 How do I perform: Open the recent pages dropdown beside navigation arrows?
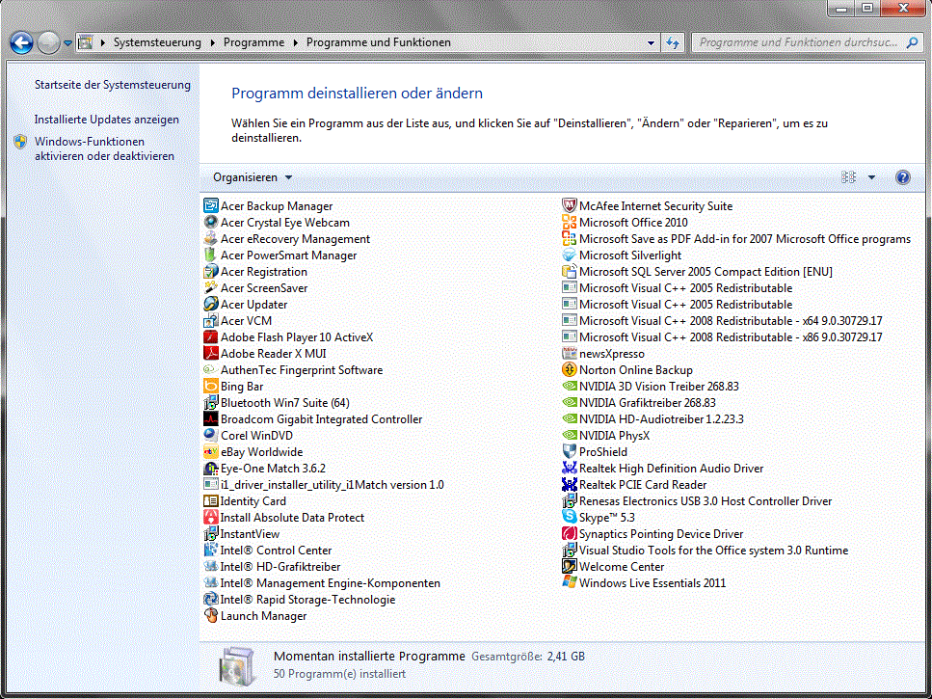coord(67,43)
